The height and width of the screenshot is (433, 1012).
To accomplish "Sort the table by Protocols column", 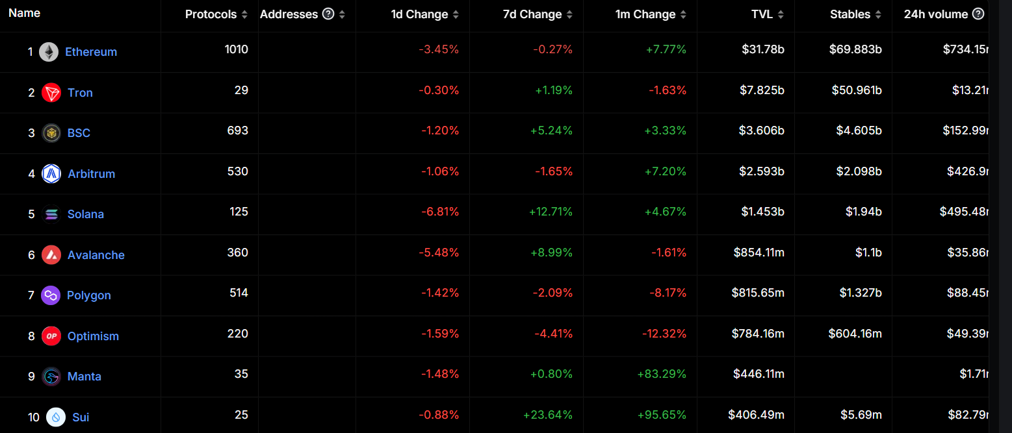I will pyautogui.click(x=244, y=14).
